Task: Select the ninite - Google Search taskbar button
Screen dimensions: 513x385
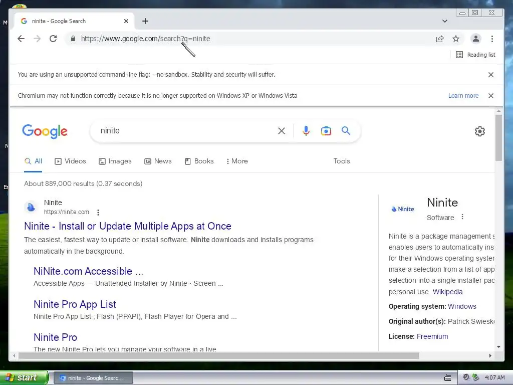Action: pos(93,378)
